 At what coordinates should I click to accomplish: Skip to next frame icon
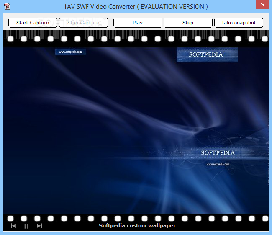pos(40,226)
